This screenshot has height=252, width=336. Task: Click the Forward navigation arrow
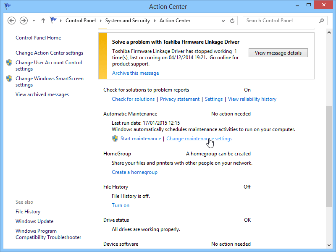pyautogui.click(x=24, y=21)
